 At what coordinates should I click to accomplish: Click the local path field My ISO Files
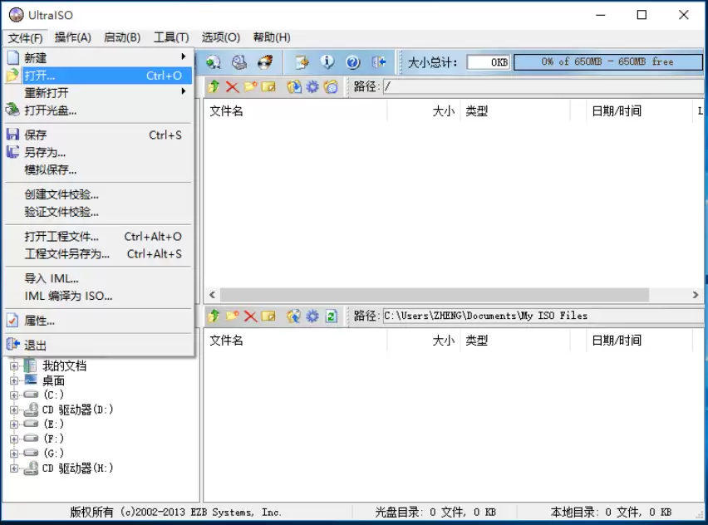click(543, 316)
